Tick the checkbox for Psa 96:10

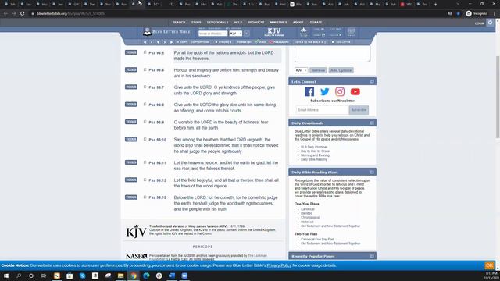(x=145, y=139)
